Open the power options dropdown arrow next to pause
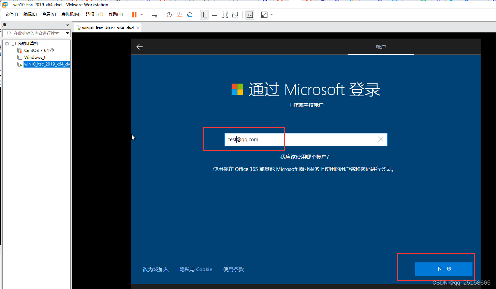Viewport: 496px width, 289px height. click(142, 15)
